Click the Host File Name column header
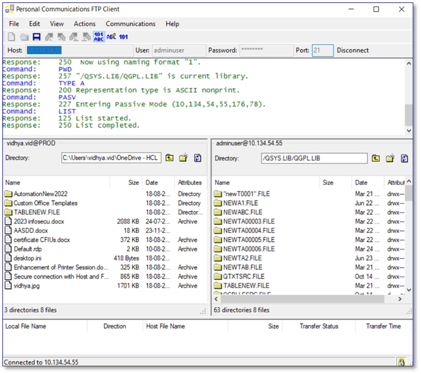This screenshot has width=421, height=374. [185, 326]
